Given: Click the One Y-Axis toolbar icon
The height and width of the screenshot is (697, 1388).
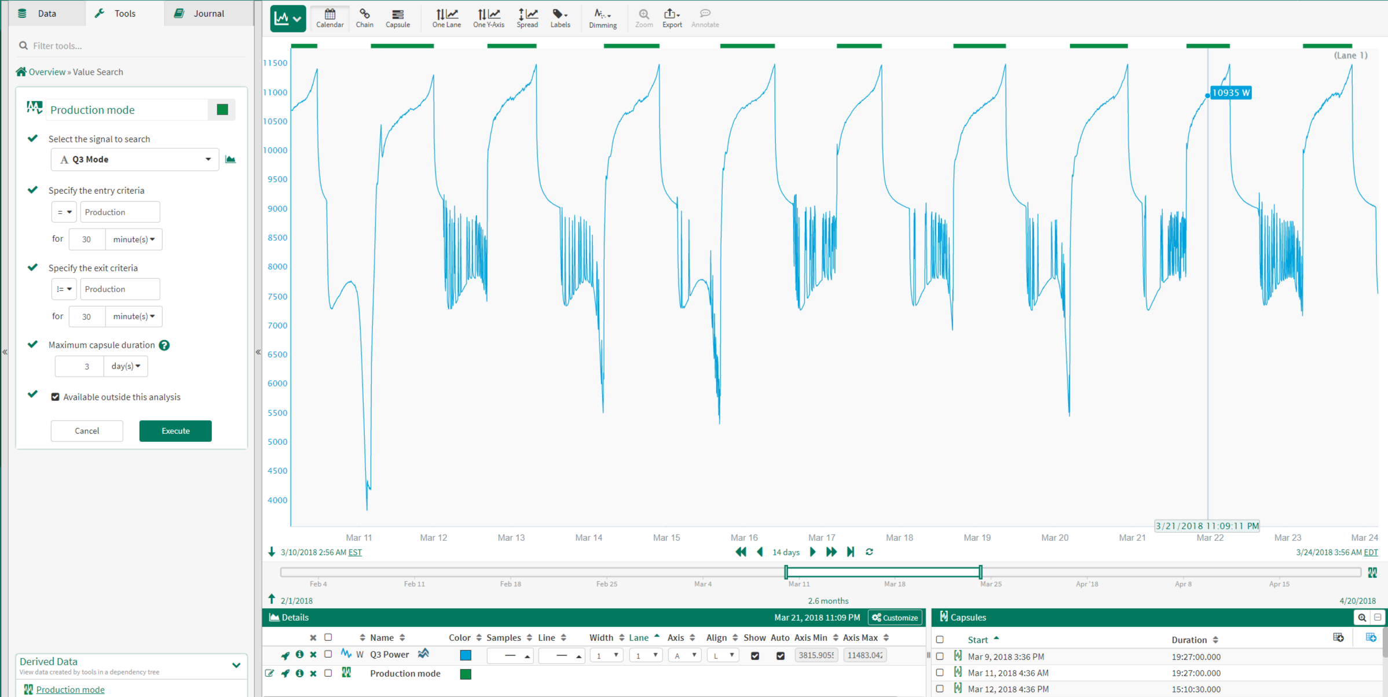Looking at the screenshot, I should 488,17.
